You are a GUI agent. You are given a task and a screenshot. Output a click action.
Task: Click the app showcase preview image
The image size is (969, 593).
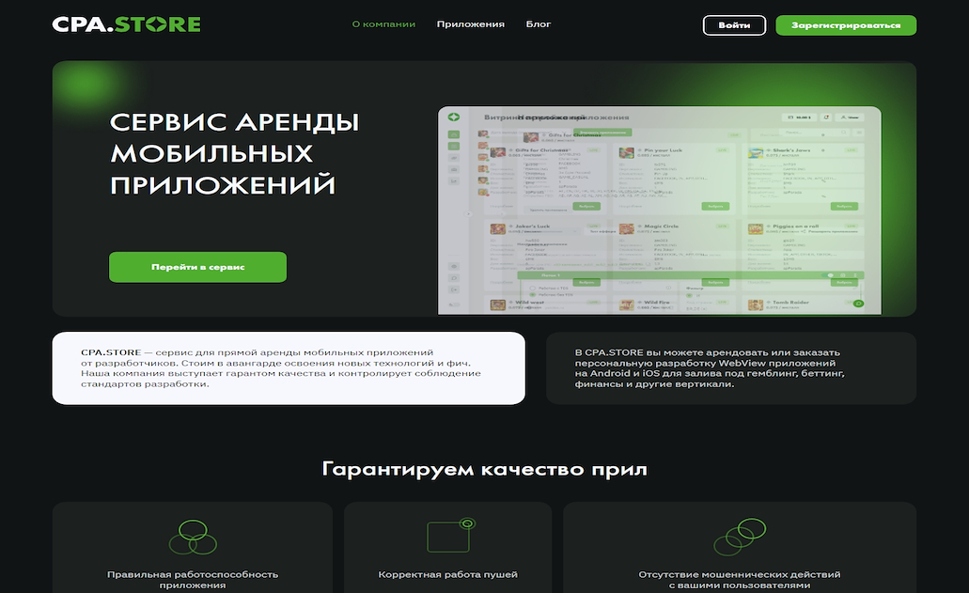point(660,211)
